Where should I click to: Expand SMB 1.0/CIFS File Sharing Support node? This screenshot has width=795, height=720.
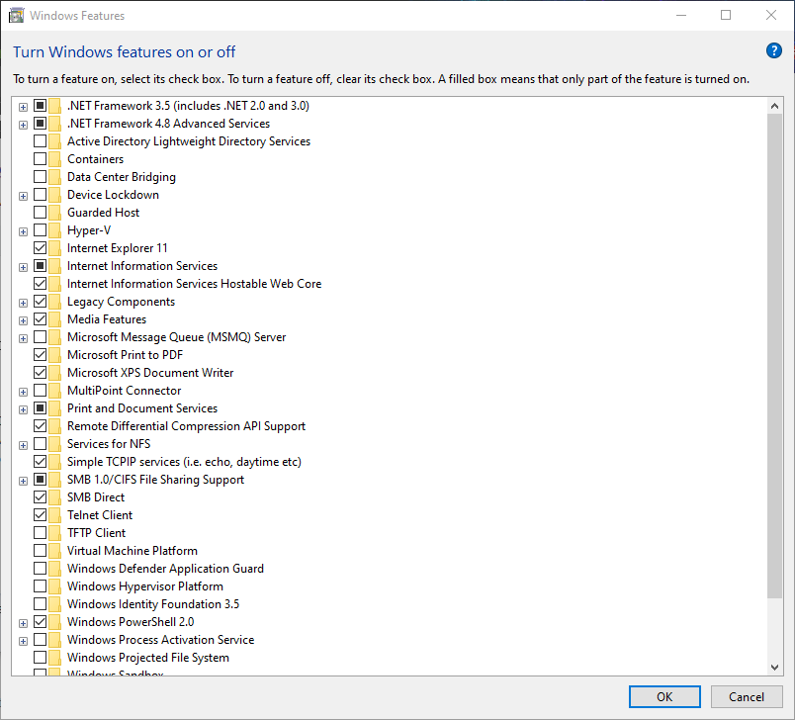(23, 482)
